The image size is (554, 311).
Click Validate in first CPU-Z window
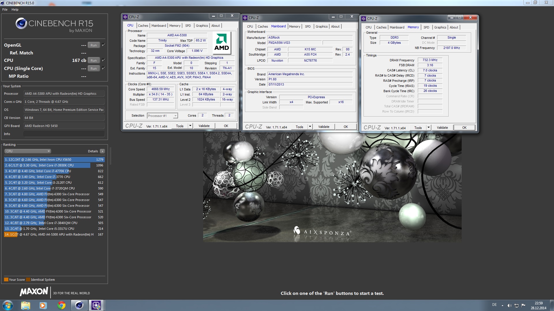tap(204, 126)
